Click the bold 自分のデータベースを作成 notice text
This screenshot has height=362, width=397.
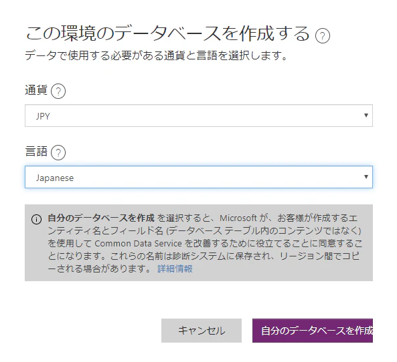(x=101, y=218)
